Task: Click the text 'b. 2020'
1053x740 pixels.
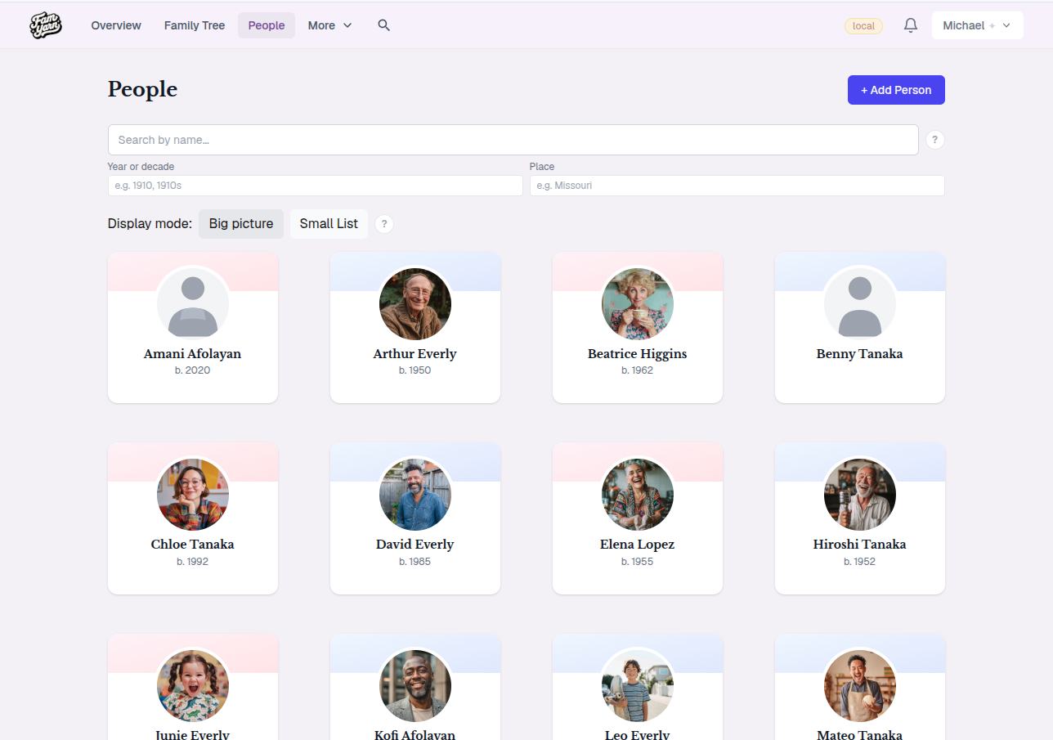Action: point(193,370)
